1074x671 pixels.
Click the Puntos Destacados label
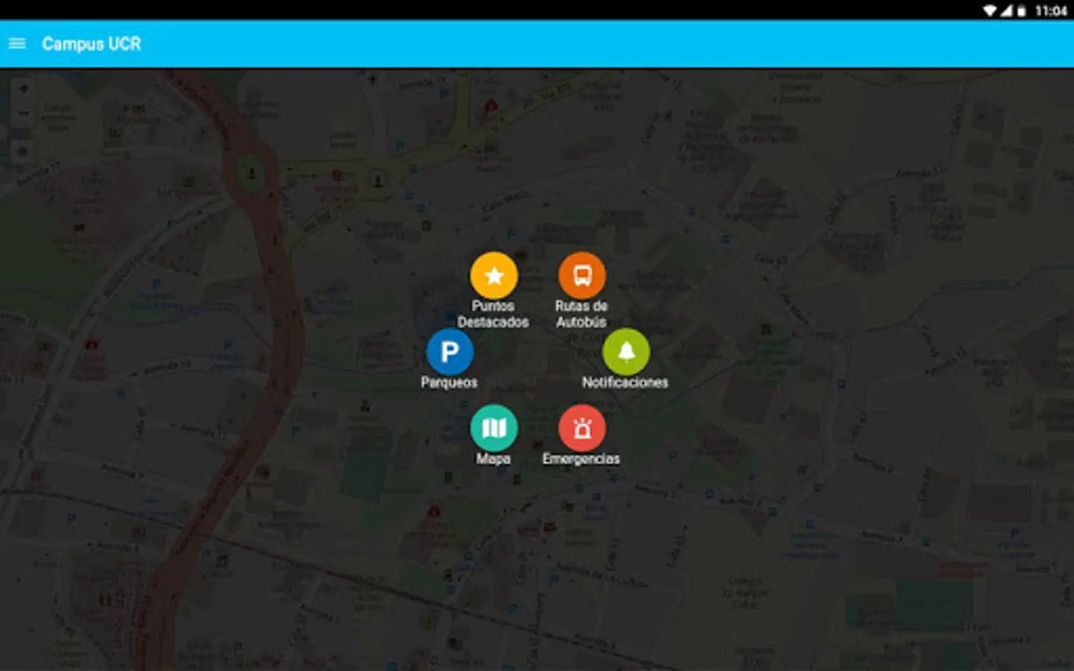click(x=493, y=314)
